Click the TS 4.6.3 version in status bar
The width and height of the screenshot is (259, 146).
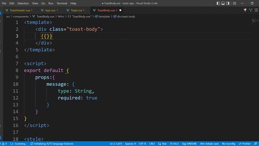click(174, 144)
